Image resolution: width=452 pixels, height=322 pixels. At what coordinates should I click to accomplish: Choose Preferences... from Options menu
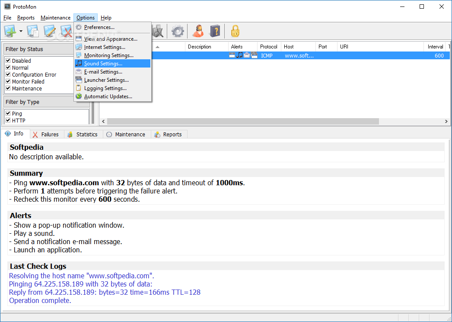[x=113, y=27]
